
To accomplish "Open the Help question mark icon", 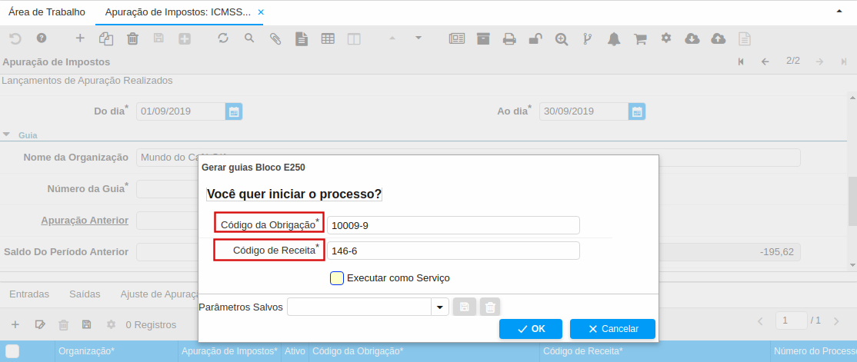I will click(x=42, y=38).
